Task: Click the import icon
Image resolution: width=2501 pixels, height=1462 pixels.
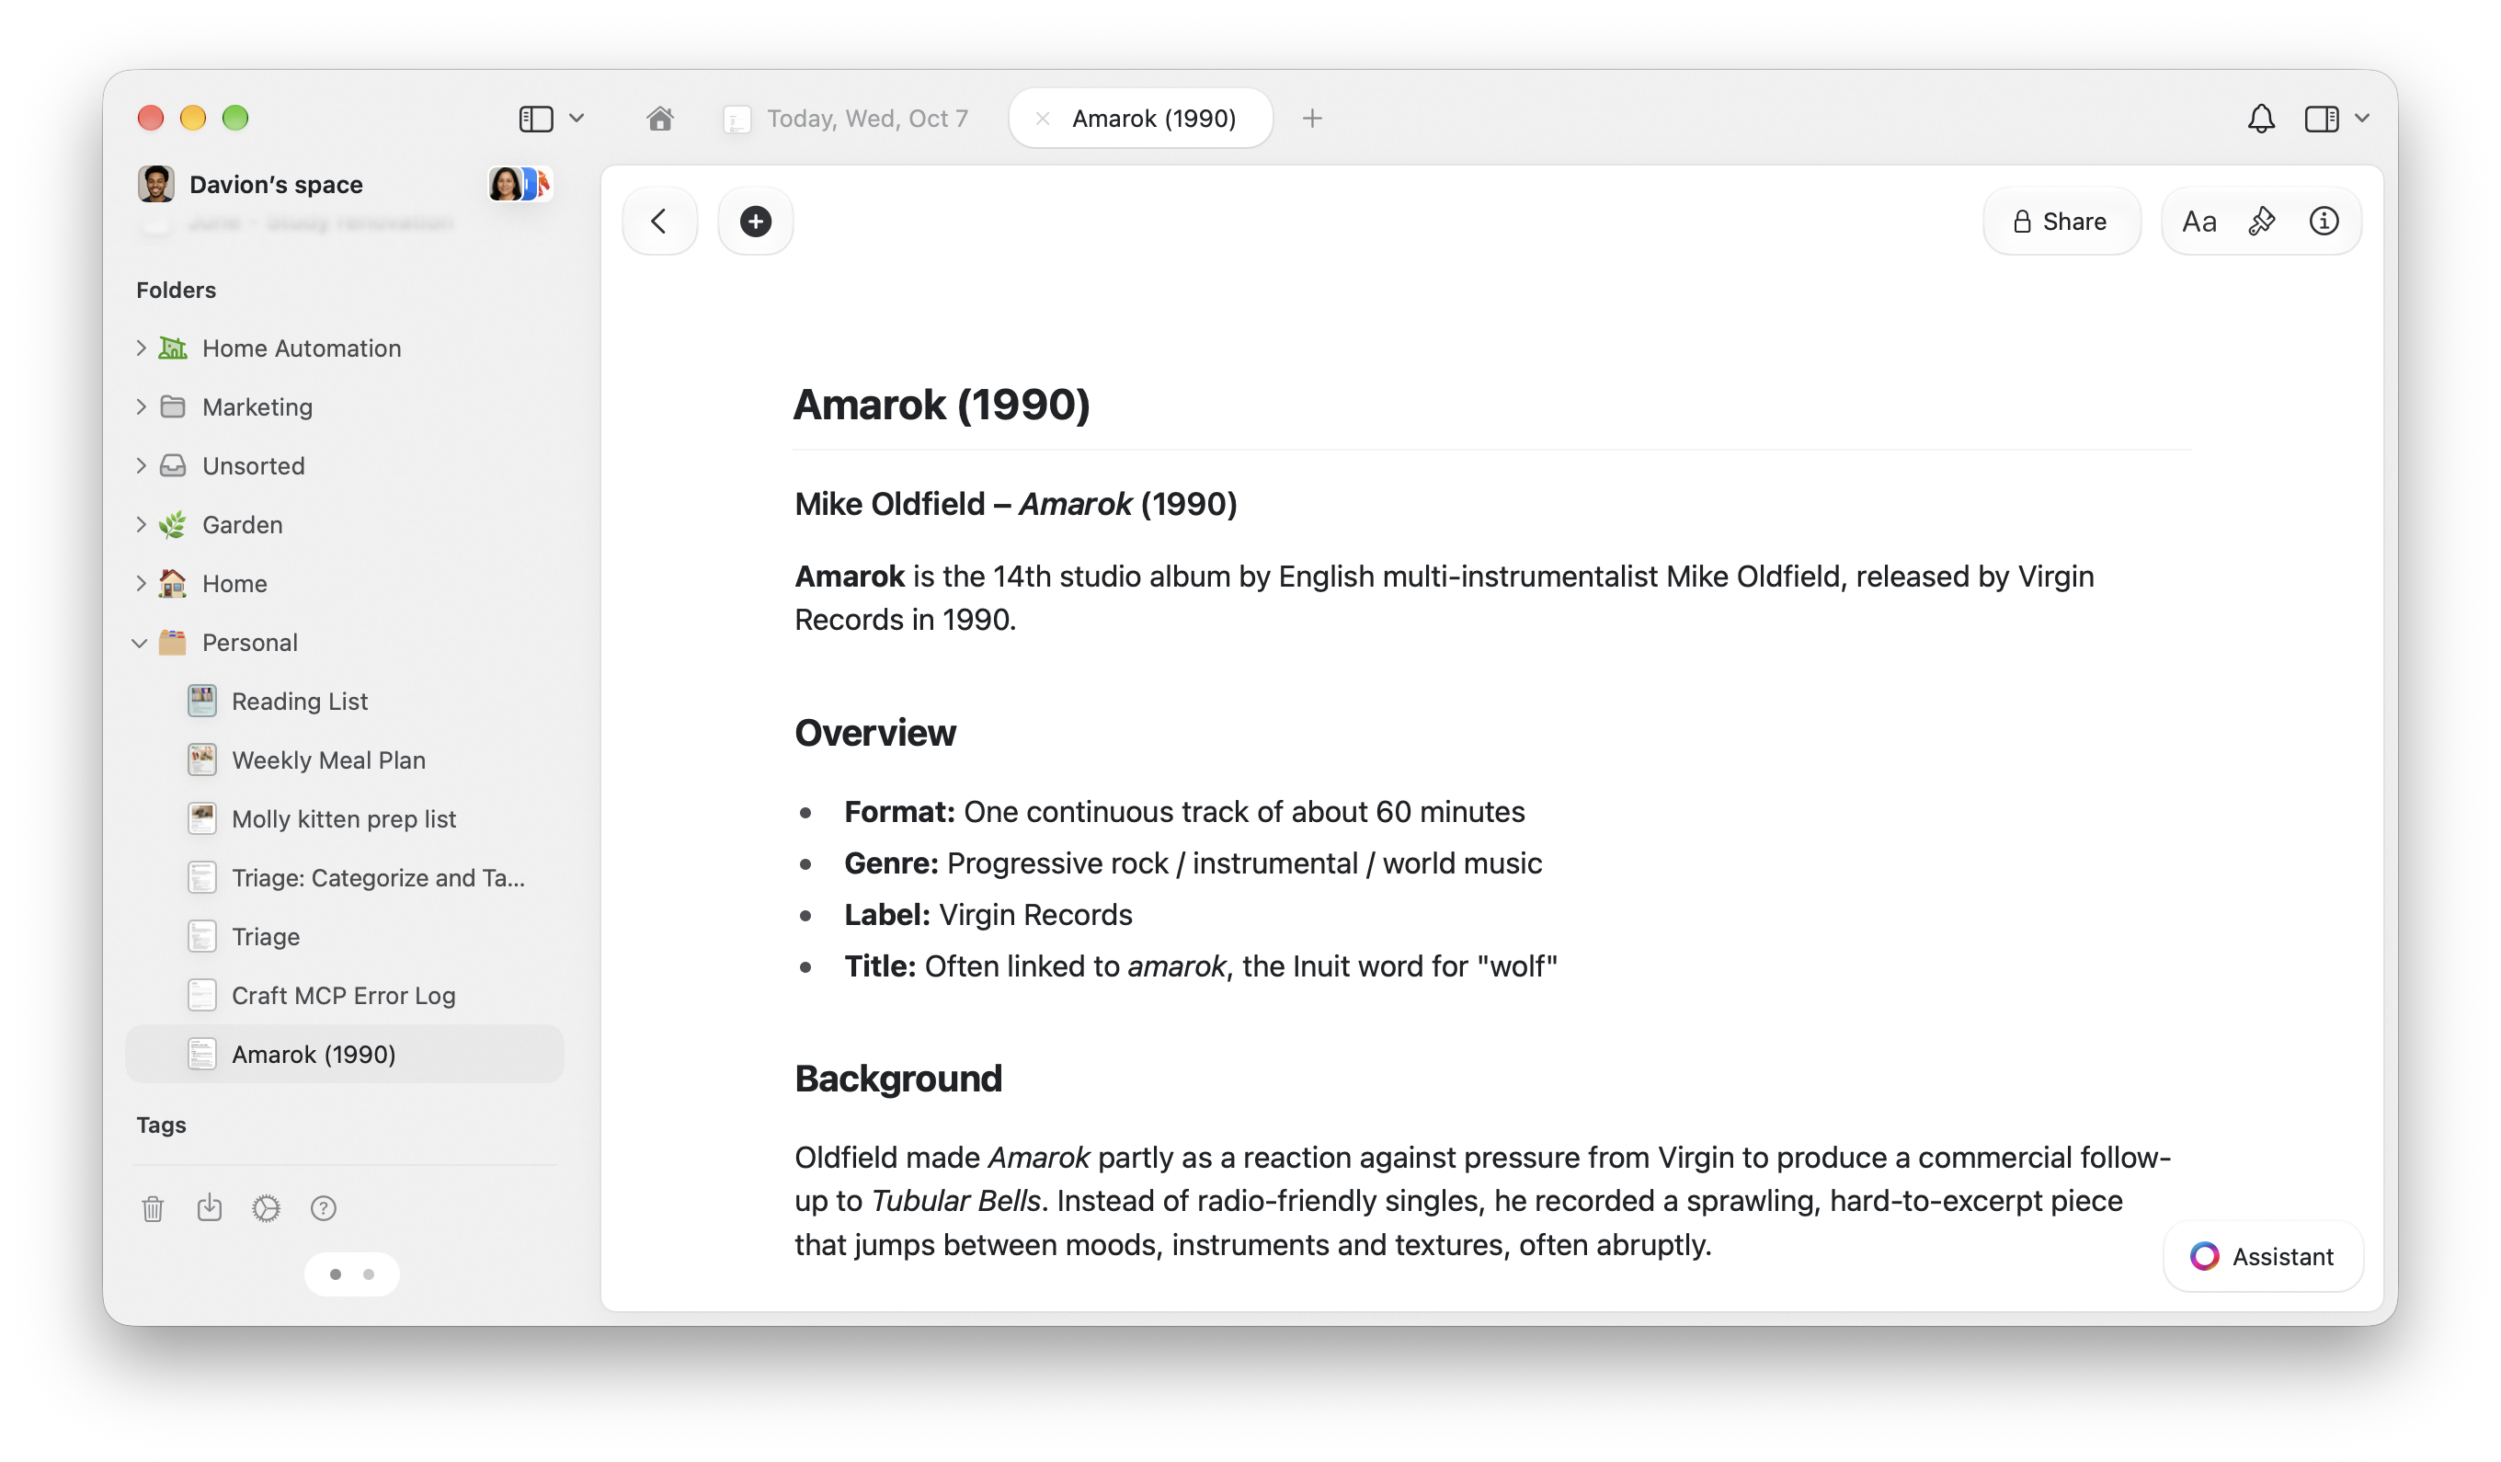Action: [x=210, y=1208]
